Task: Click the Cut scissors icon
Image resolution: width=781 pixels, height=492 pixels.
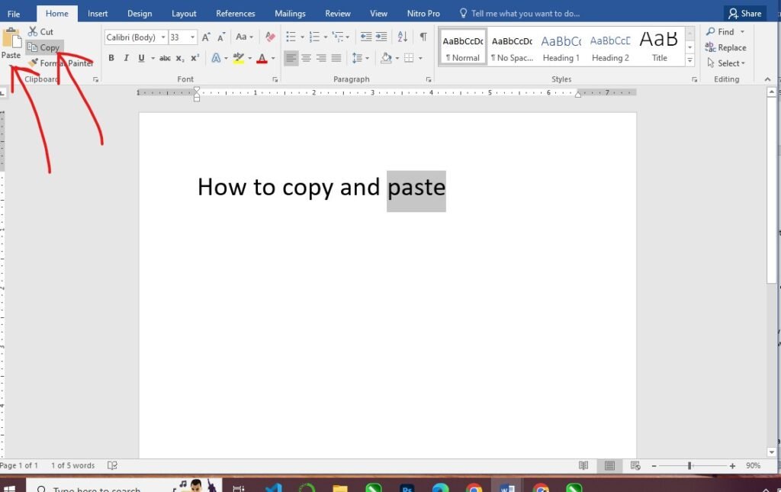Action: coord(33,31)
